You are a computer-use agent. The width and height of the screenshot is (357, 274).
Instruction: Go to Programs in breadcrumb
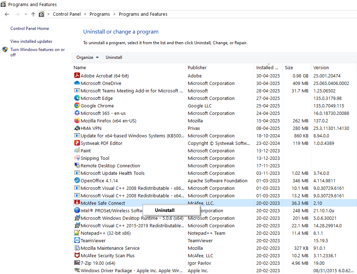pyautogui.click(x=100, y=14)
